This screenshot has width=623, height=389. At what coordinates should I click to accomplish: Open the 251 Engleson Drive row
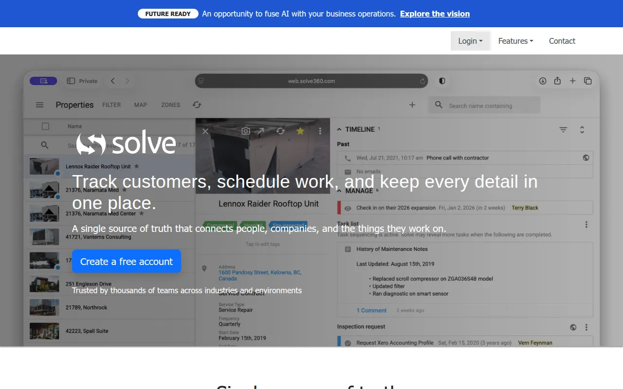(109, 284)
